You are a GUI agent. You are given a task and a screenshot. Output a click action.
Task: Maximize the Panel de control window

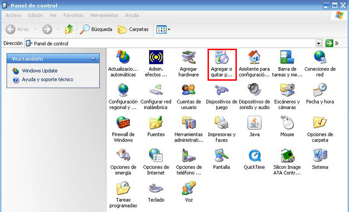pyautogui.click(x=335, y=5)
